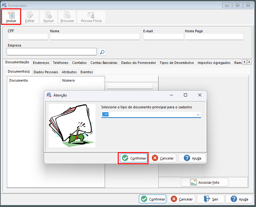
Task: Click the Editar toolbar icon
Action: pyautogui.click(x=30, y=17)
